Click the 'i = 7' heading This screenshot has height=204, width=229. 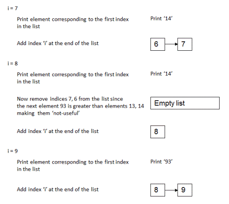coord(13,8)
